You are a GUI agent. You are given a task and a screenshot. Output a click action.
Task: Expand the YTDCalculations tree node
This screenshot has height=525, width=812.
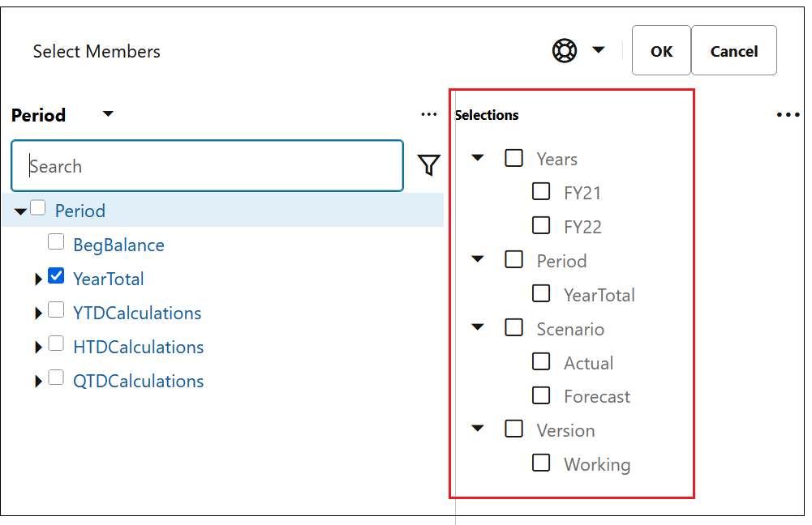point(39,310)
